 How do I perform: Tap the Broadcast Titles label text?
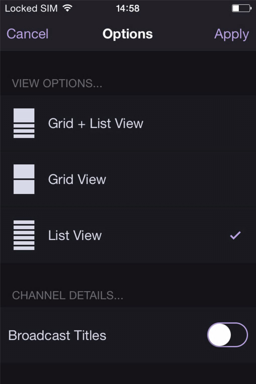(57, 335)
